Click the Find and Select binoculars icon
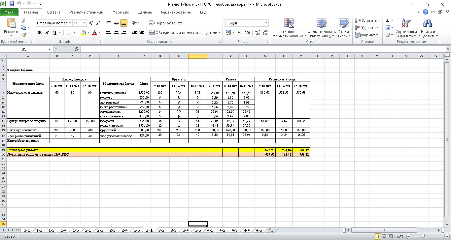The height and width of the screenshot is (240, 451). [428, 28]
